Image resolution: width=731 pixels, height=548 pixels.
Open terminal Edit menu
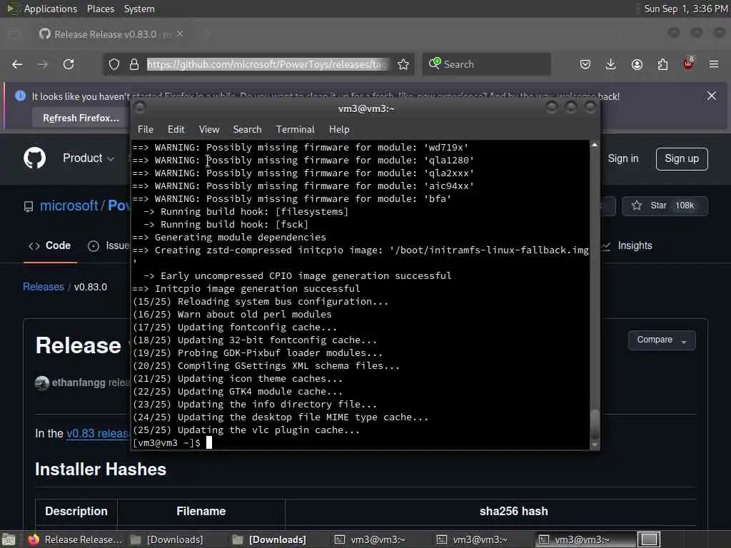click(x=176, y=130)
